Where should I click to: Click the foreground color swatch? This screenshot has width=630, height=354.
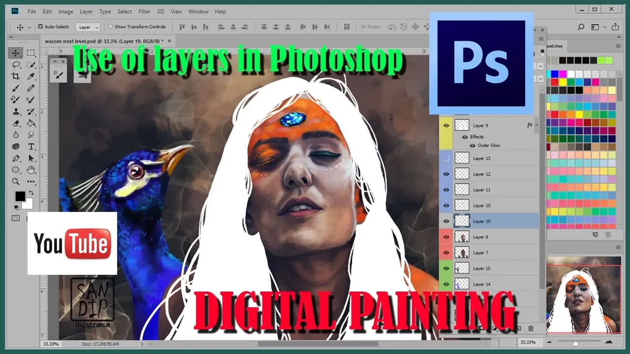20,196
